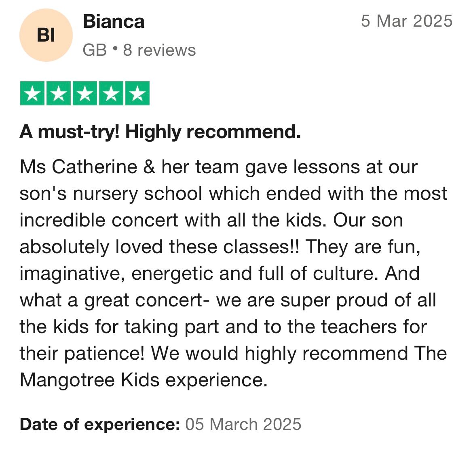Click 'incredible concert' in the review text
473x457 pixels.
(x=99, y=220)
